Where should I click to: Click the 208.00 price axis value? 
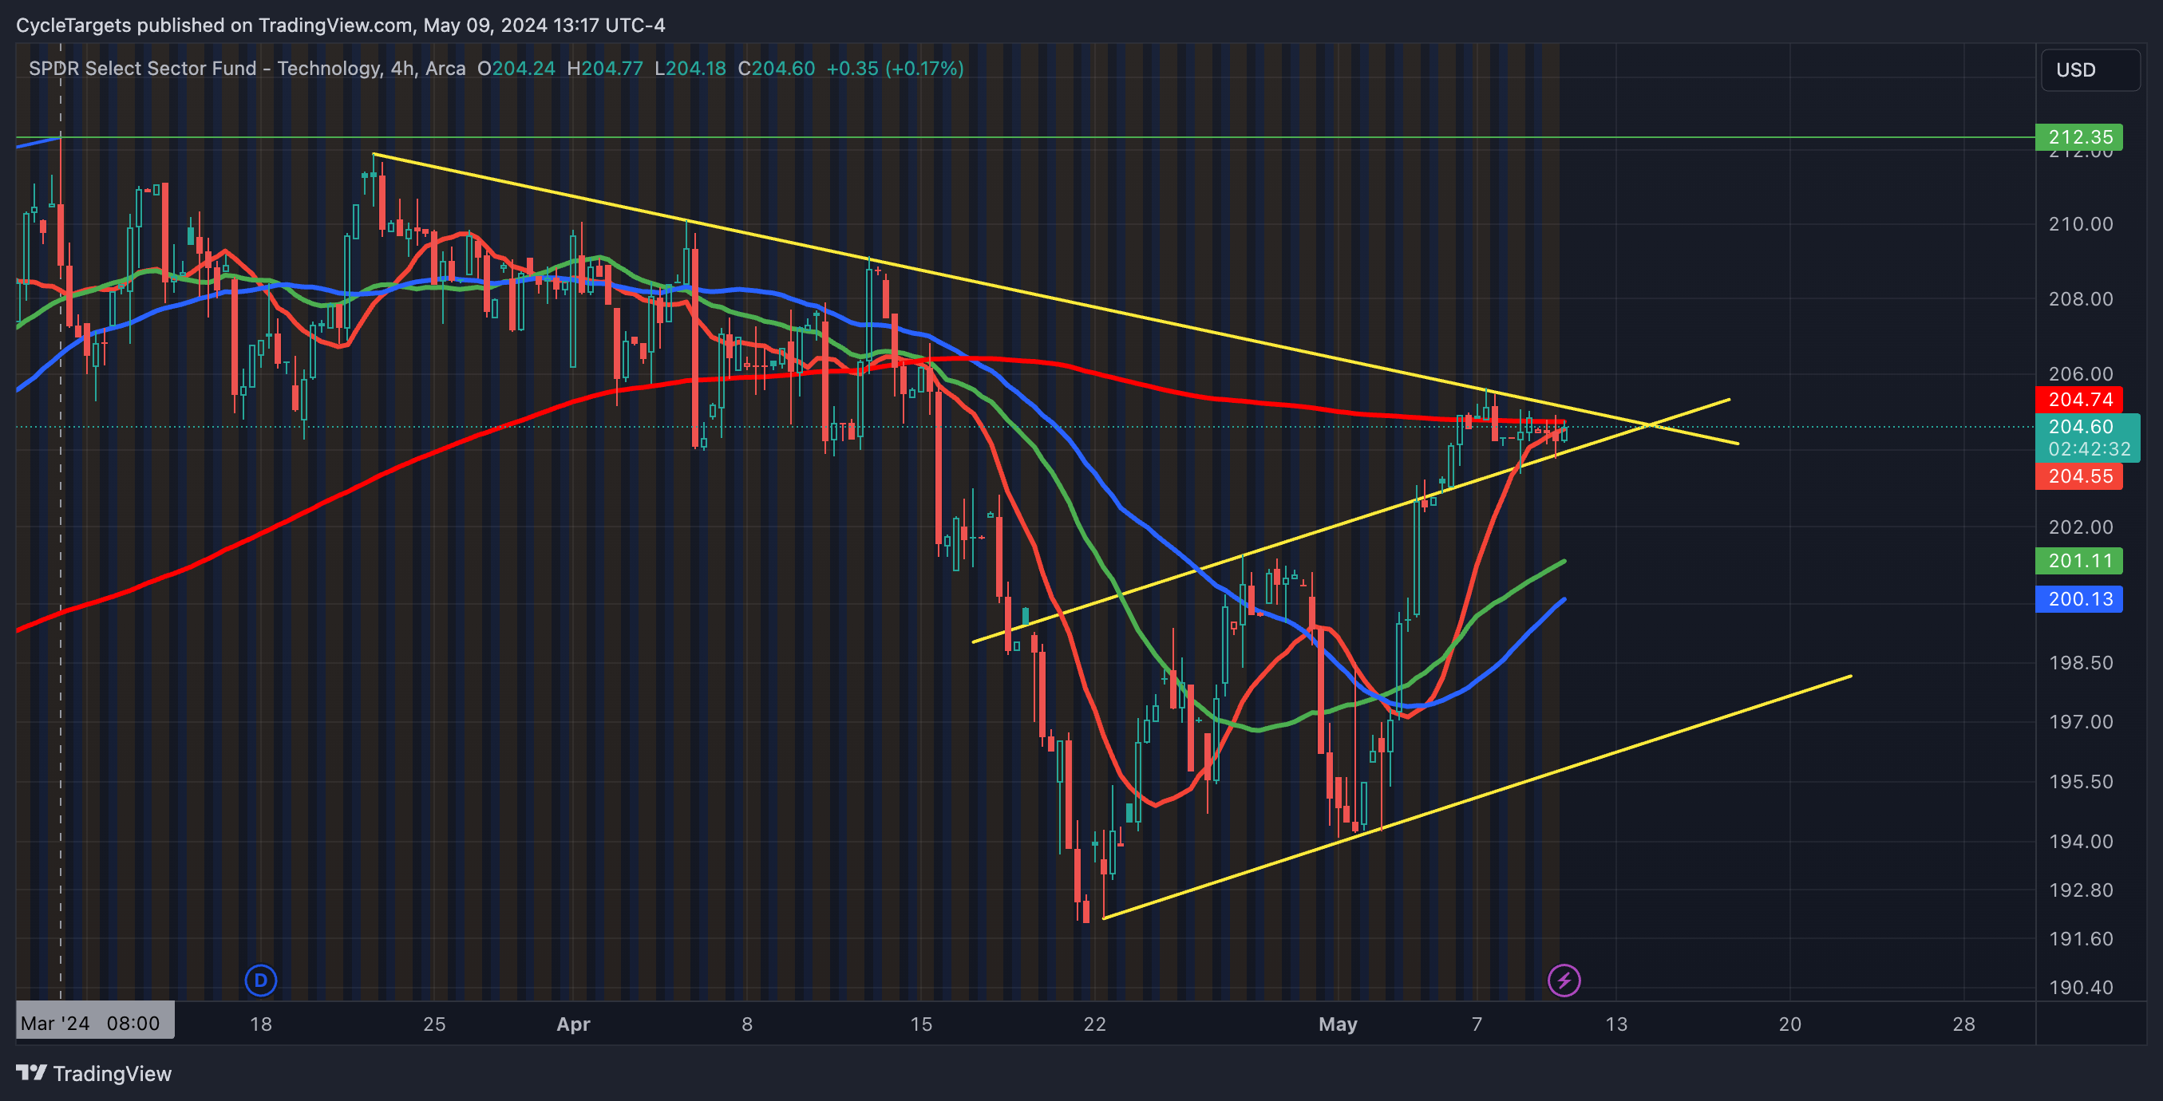[x=2081, y=298]
